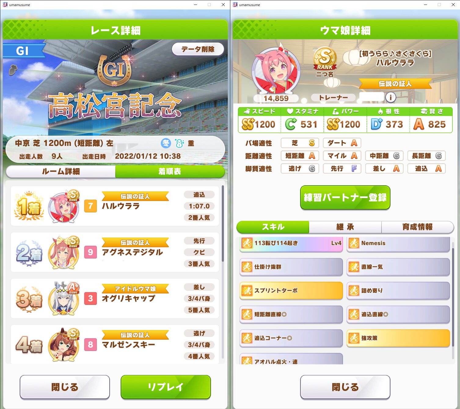
Task: Open the 継承 tab
Action: point(345,227)
